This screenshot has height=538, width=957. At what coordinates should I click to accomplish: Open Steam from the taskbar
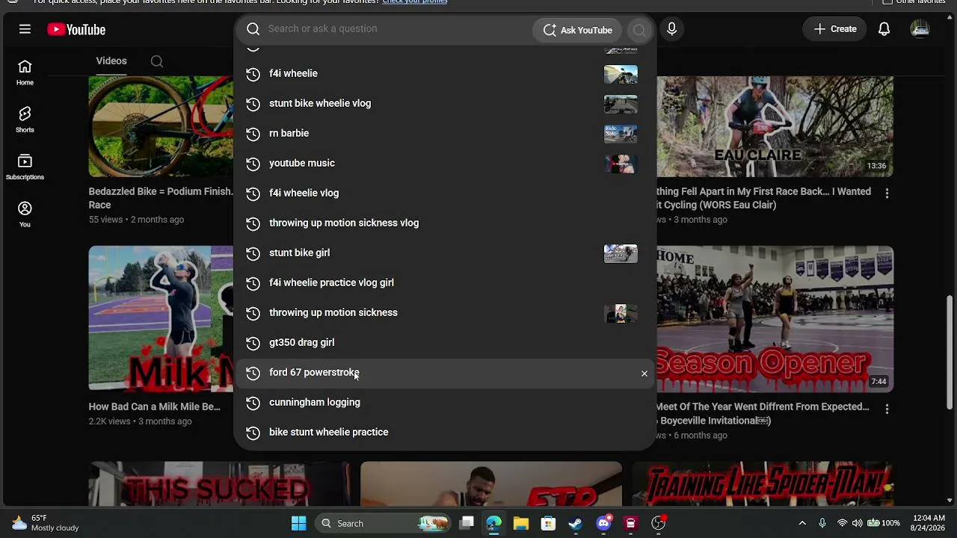(576, 523)
